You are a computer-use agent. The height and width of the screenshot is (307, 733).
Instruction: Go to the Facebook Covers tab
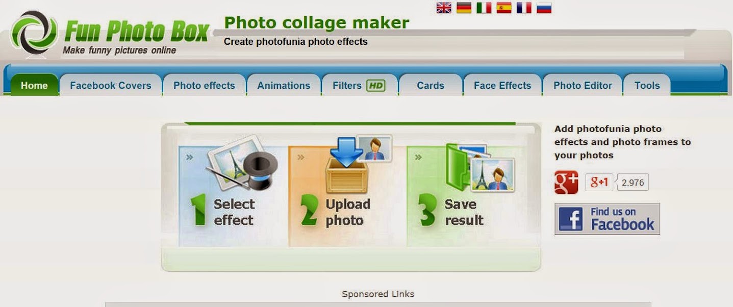(111, 85)
